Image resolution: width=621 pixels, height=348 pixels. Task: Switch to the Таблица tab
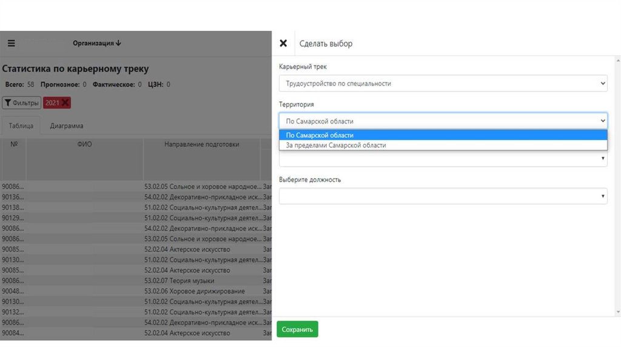click(x=21, y=125)
